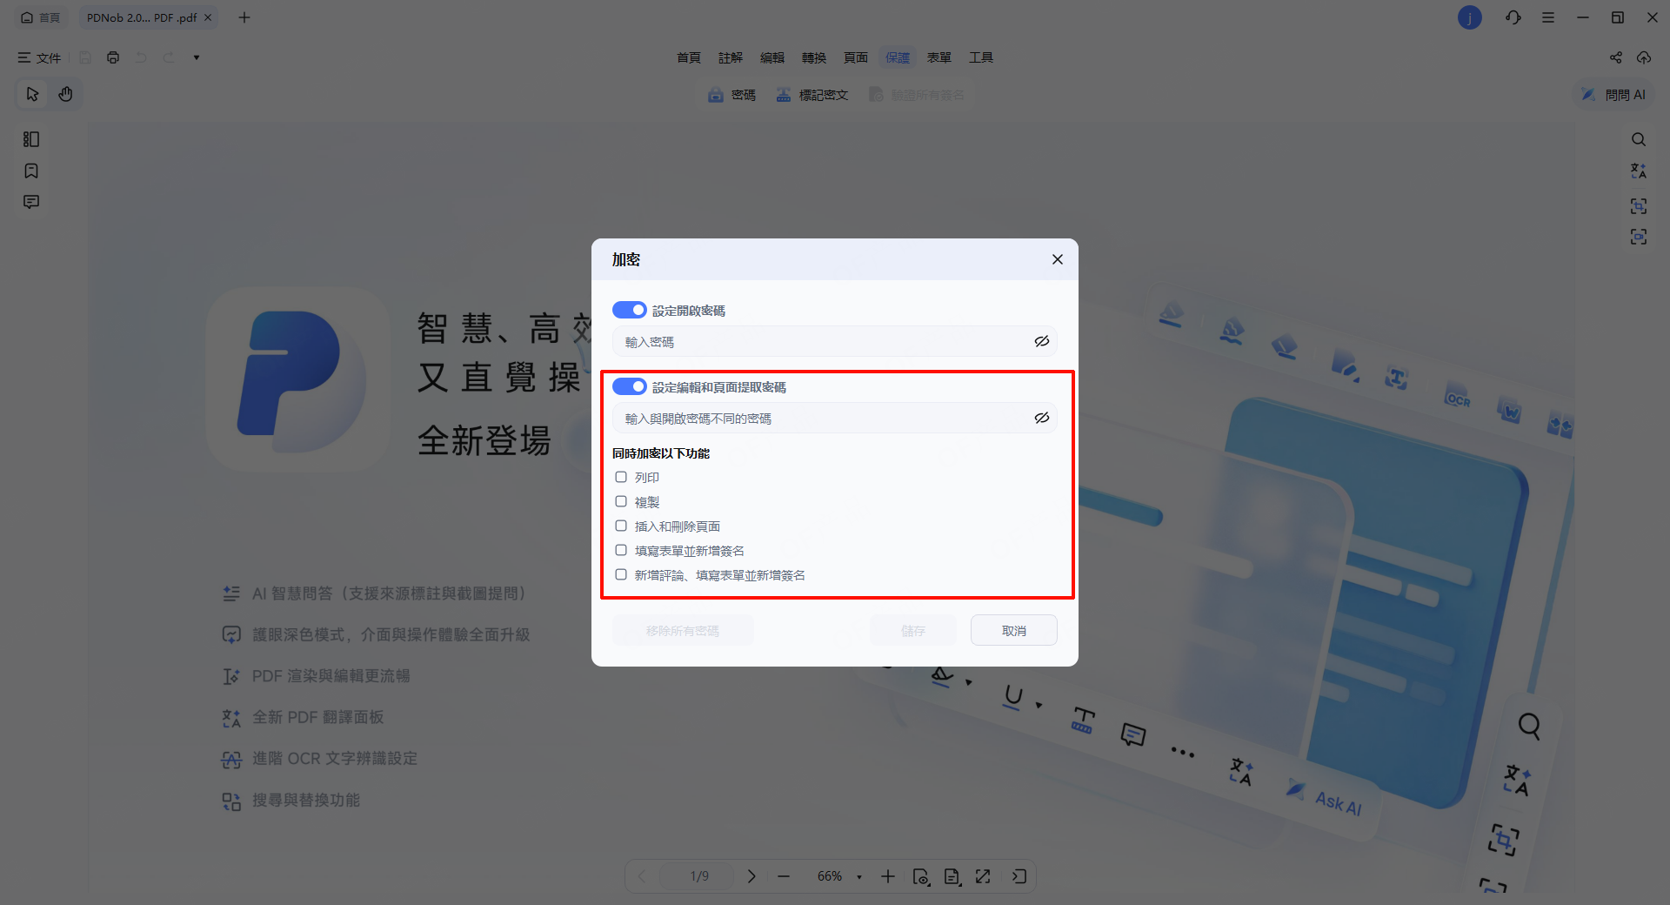Show edit password with eye icon

[x=1042, y=418]
